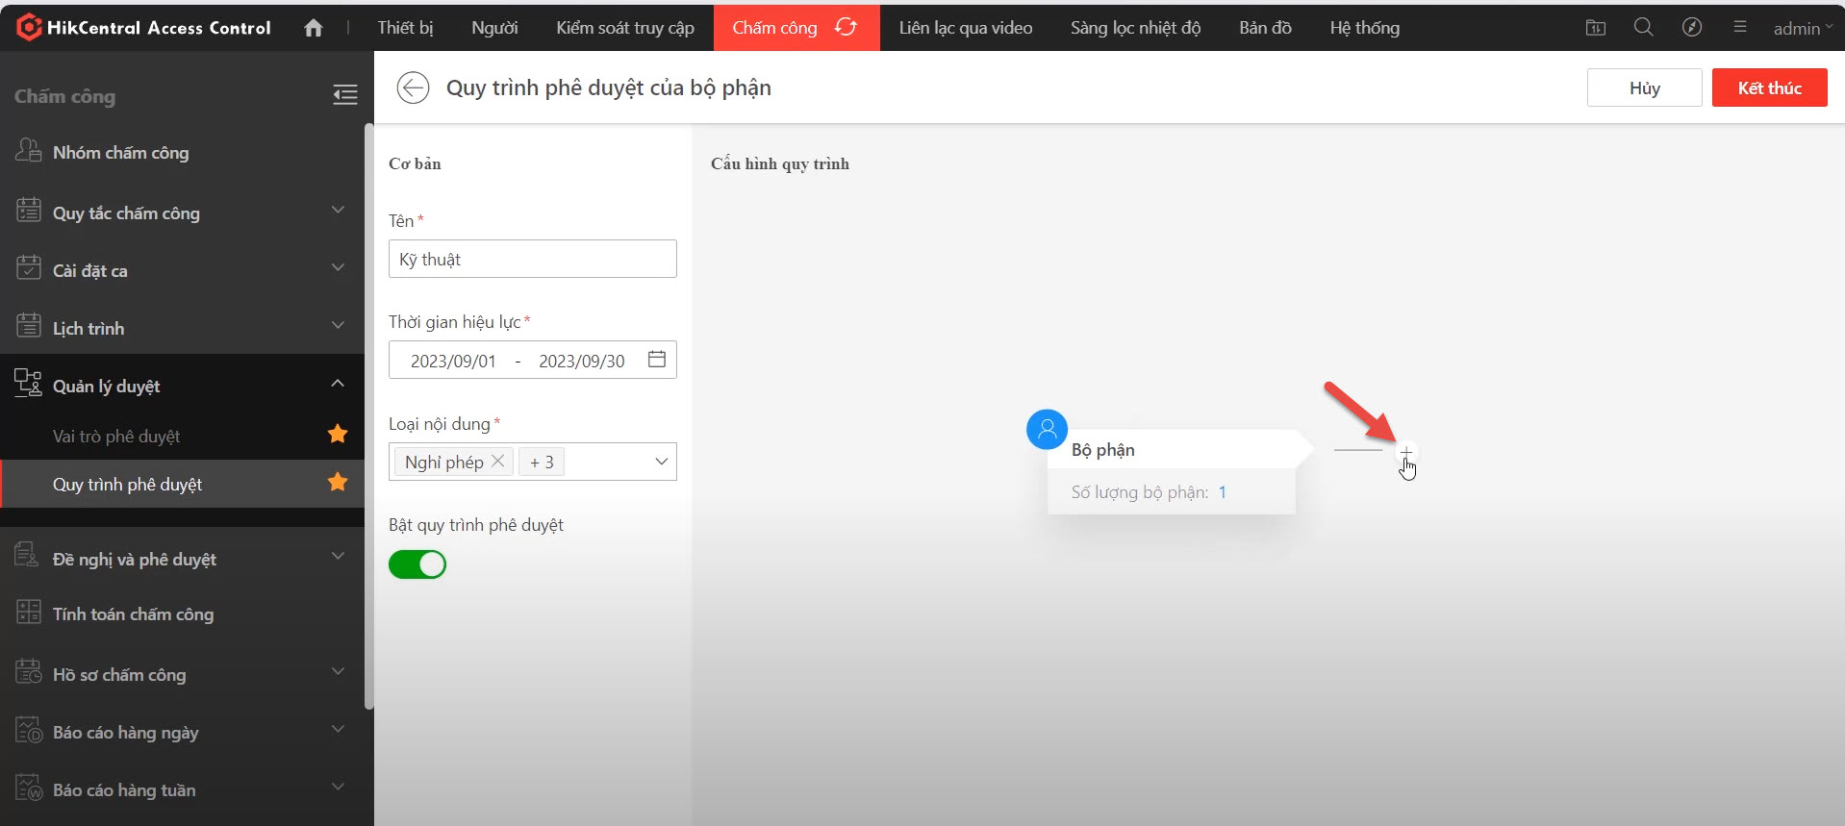Open the admin user dropdown
The image size is (1845, 826).
(x=1802, y=28)
